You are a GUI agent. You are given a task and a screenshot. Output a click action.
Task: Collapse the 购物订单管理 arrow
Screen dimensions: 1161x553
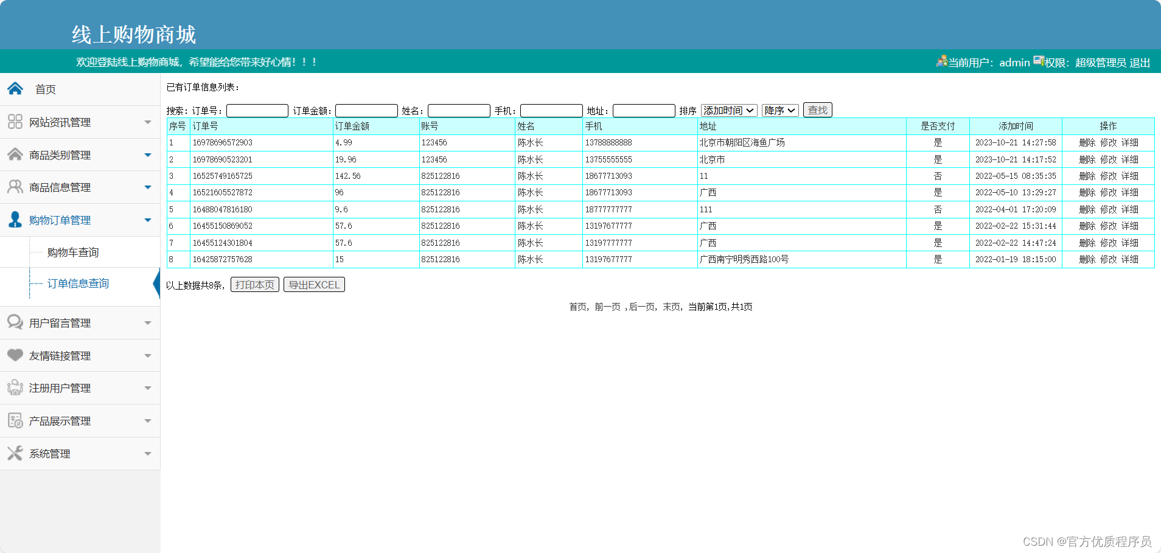coord(148,220)
